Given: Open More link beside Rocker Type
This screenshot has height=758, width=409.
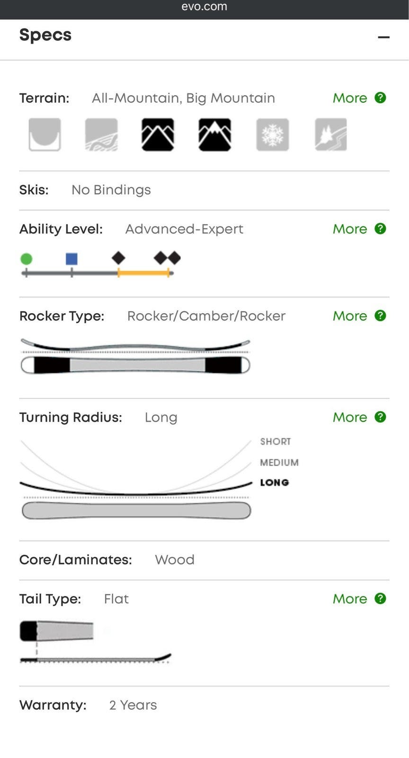Looking at the screenshot, I should [x=350, y=316].
